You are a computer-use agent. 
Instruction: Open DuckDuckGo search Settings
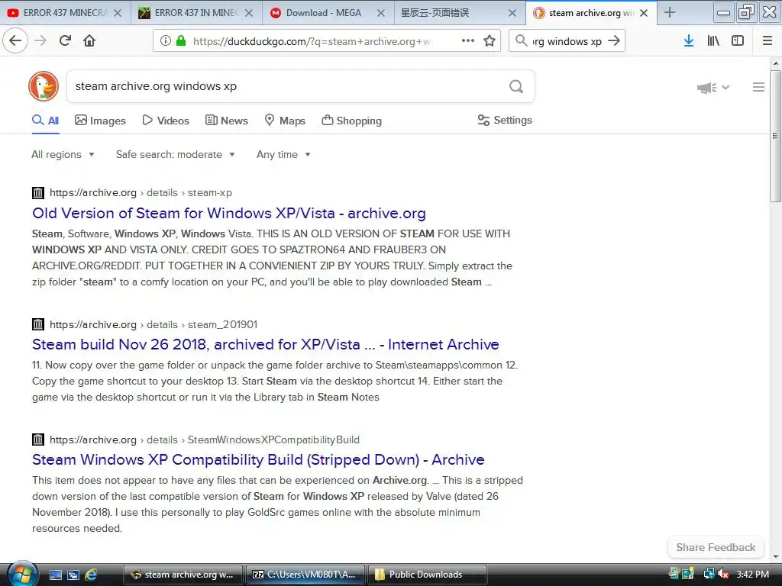tap(505, 120)
